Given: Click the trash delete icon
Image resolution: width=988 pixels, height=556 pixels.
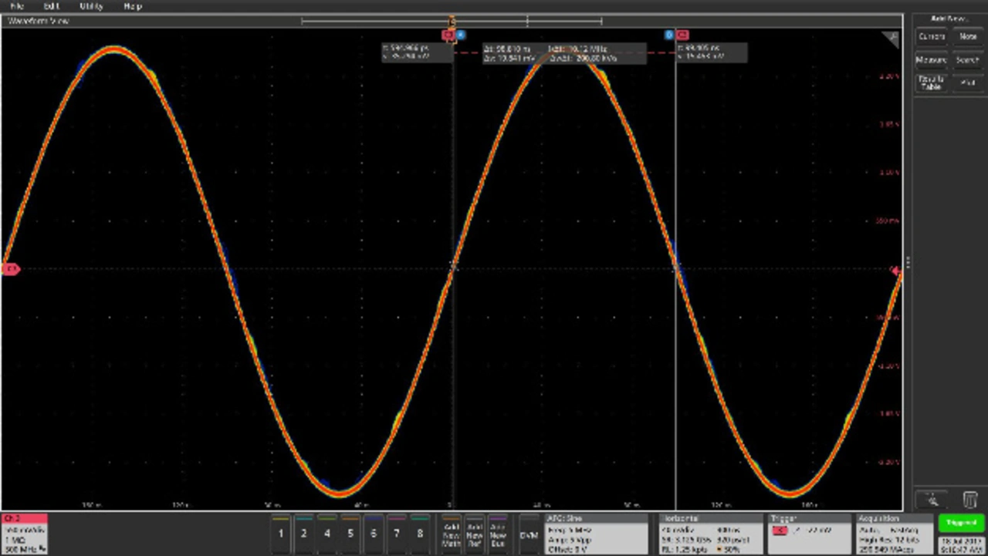Looking at the screenshot, I should pyautogui.click(x=970, y=499).
